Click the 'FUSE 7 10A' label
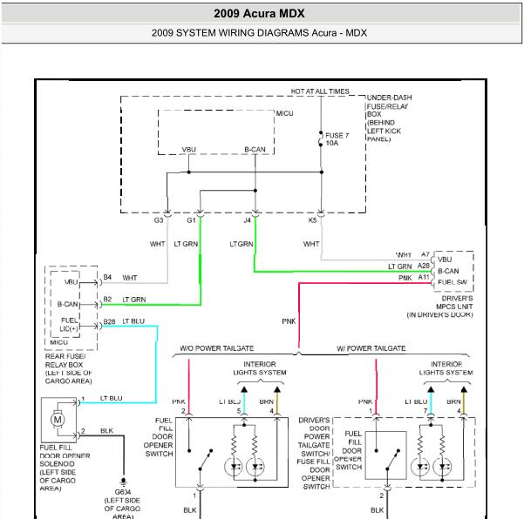The image size is (524, 519). 337,139
